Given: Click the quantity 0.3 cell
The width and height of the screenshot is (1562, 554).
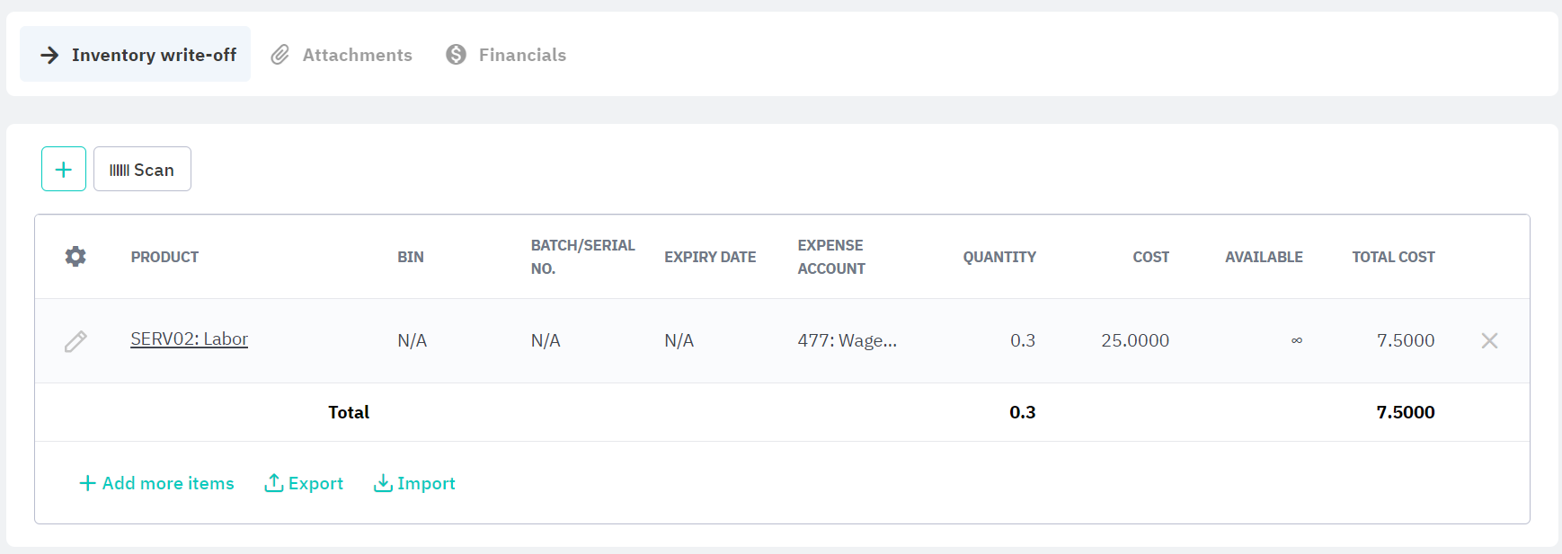Looking at the screenshot, I should click(x=1022, y=340).
